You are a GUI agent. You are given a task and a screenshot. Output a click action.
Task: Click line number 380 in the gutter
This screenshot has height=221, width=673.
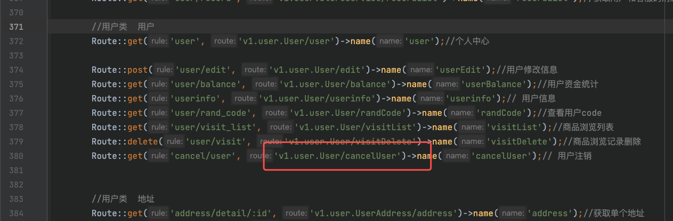(x=17, y=156)
